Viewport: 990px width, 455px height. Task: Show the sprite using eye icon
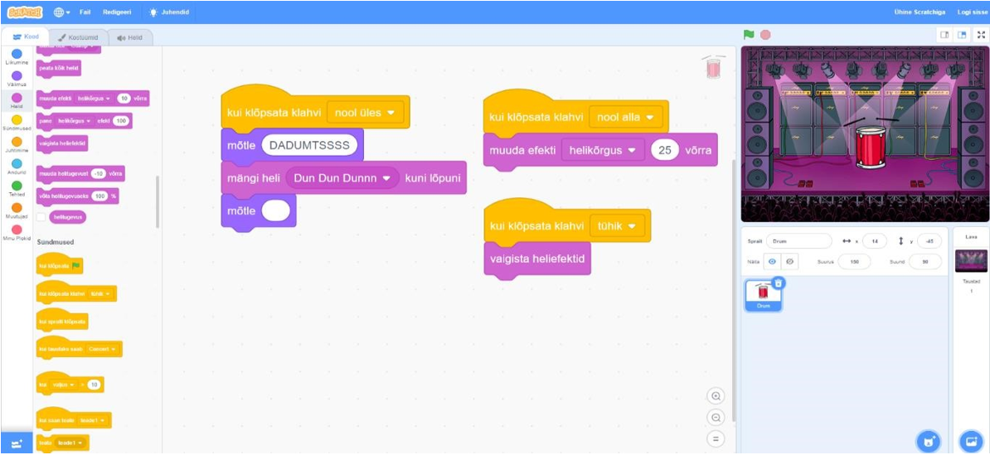click(772, 261)
